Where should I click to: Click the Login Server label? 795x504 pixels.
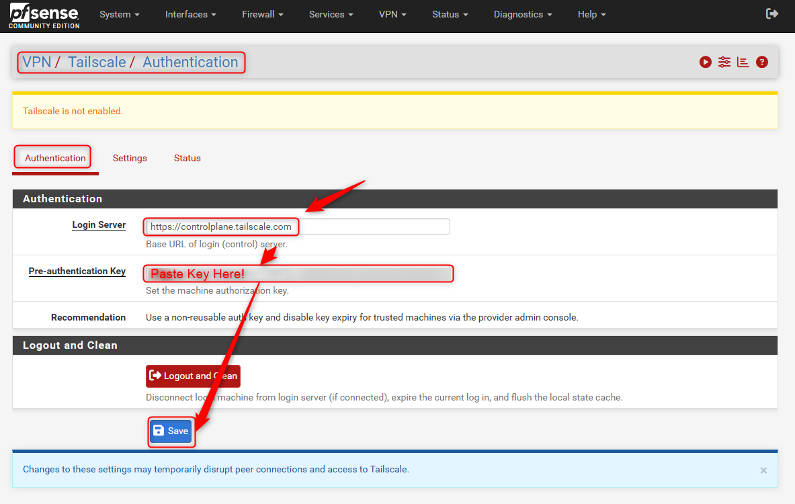pyautogui.click(x=99, y=224)
